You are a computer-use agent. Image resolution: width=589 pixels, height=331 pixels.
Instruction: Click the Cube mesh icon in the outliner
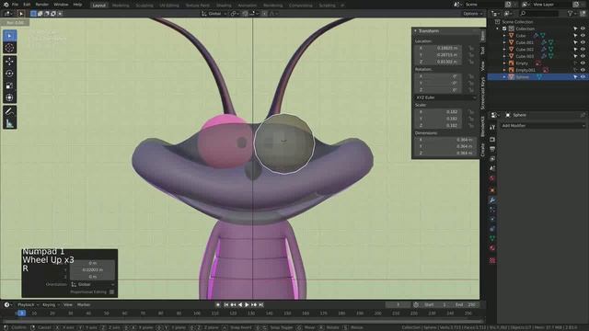tap(512, 36)
